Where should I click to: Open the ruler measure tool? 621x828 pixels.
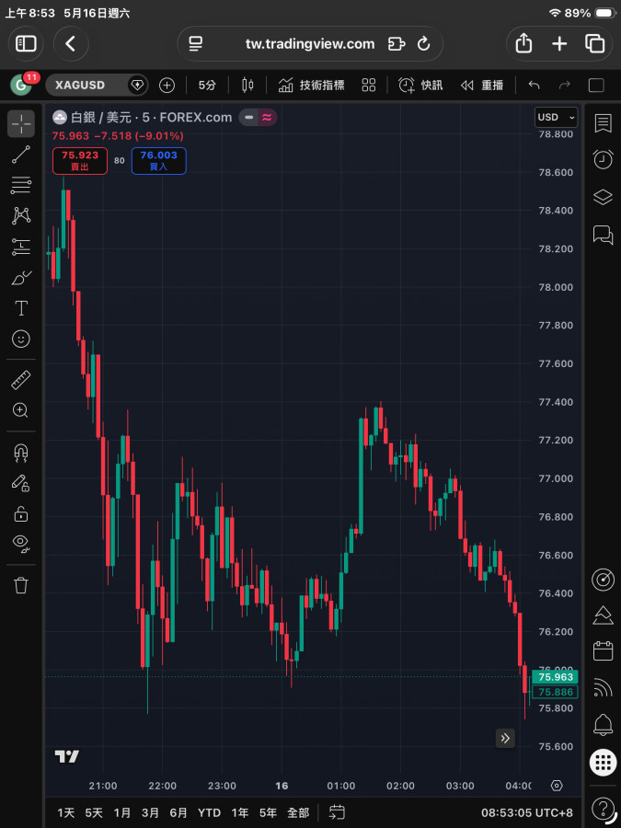tap(21, 380)
